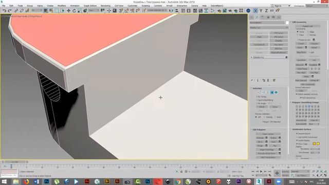
Task: Click the Mirror tool icon
Action: (171, 10)
